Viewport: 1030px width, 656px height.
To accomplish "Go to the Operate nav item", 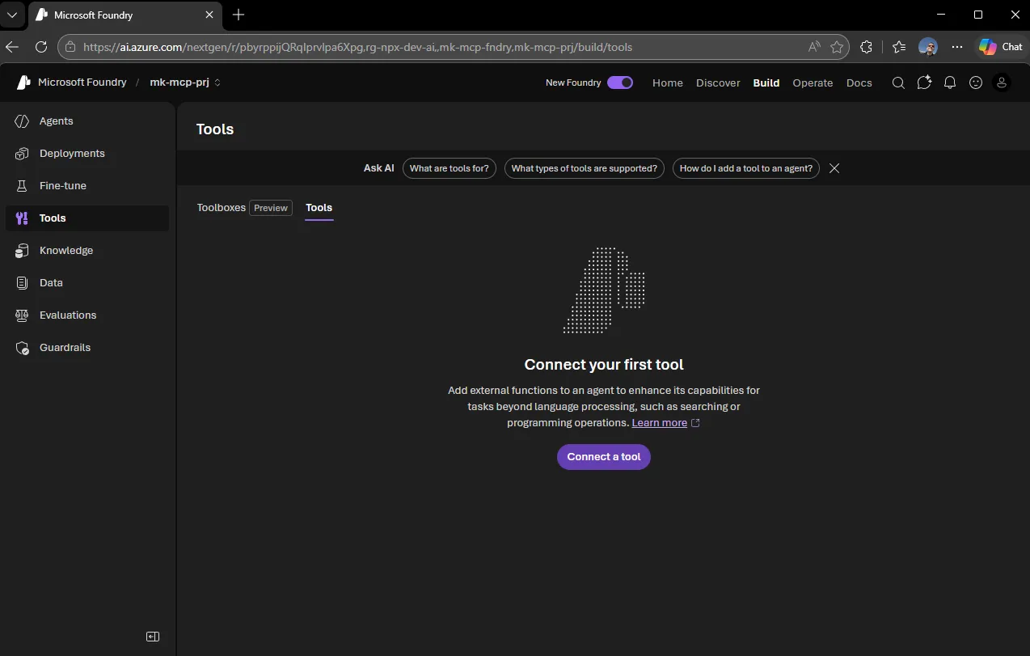I will pyautogui.click(x=813, y=83).
